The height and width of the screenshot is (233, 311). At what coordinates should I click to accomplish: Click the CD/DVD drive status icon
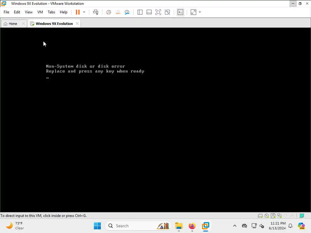[x=267, y=216]
